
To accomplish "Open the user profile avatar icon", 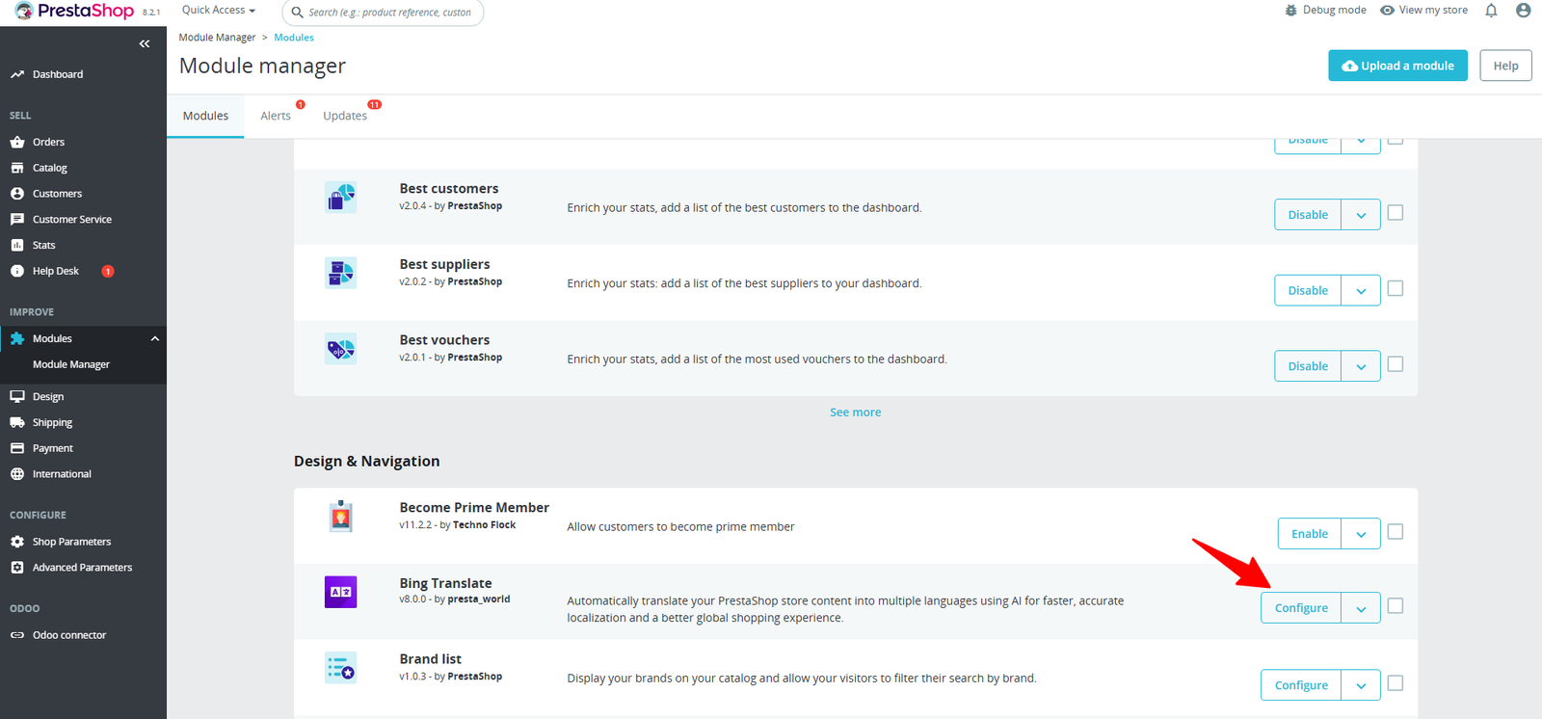I will [1523, 11].
